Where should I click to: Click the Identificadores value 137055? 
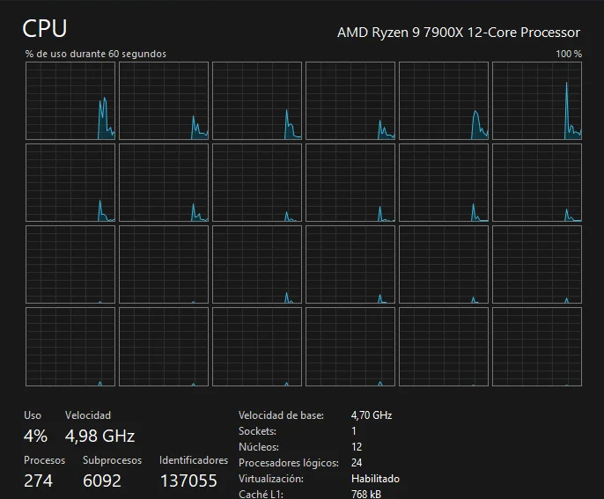coord(188,481)
